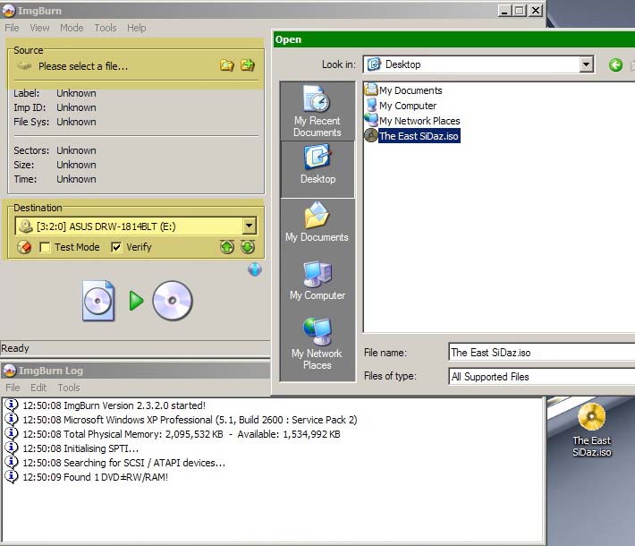The image size is (635, 546).
Task: Select The East SiDaz.iso desktop shortcut icon
Action: point(592,430)
